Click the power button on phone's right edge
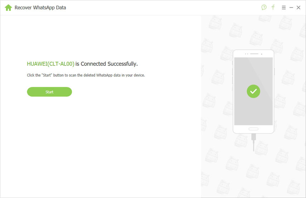Screen dimensions: 306x198 (275, 72)
